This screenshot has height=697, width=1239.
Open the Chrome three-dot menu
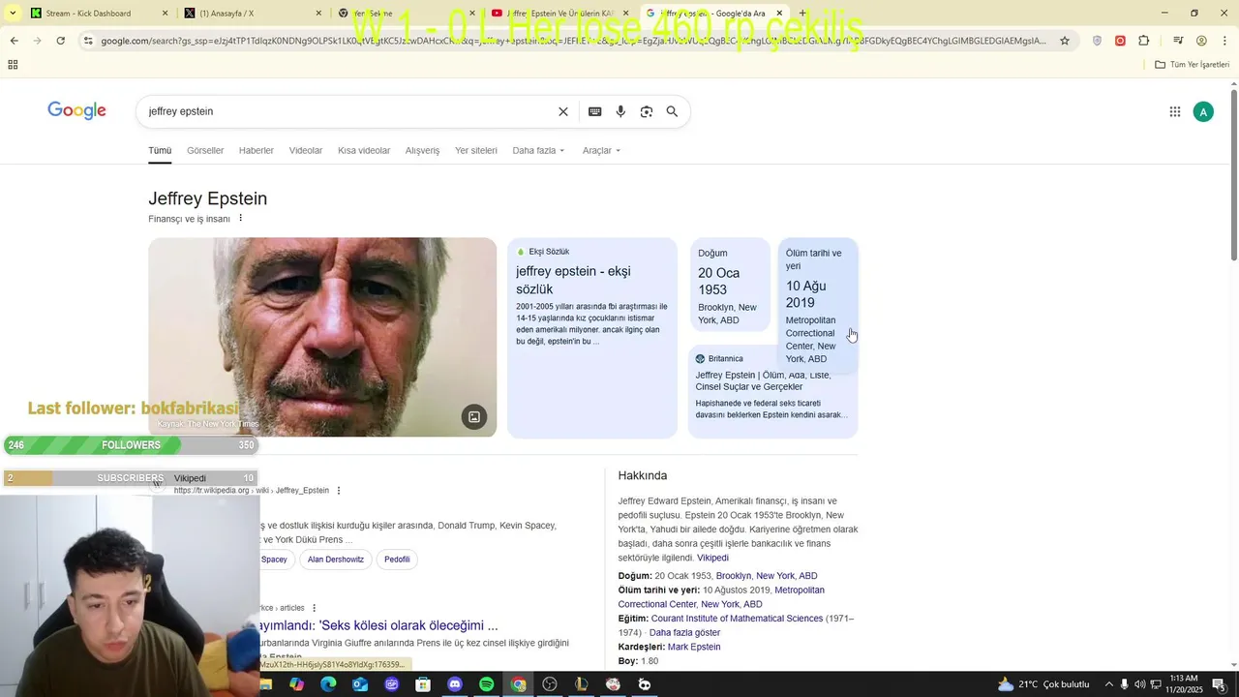point(1224,41)
